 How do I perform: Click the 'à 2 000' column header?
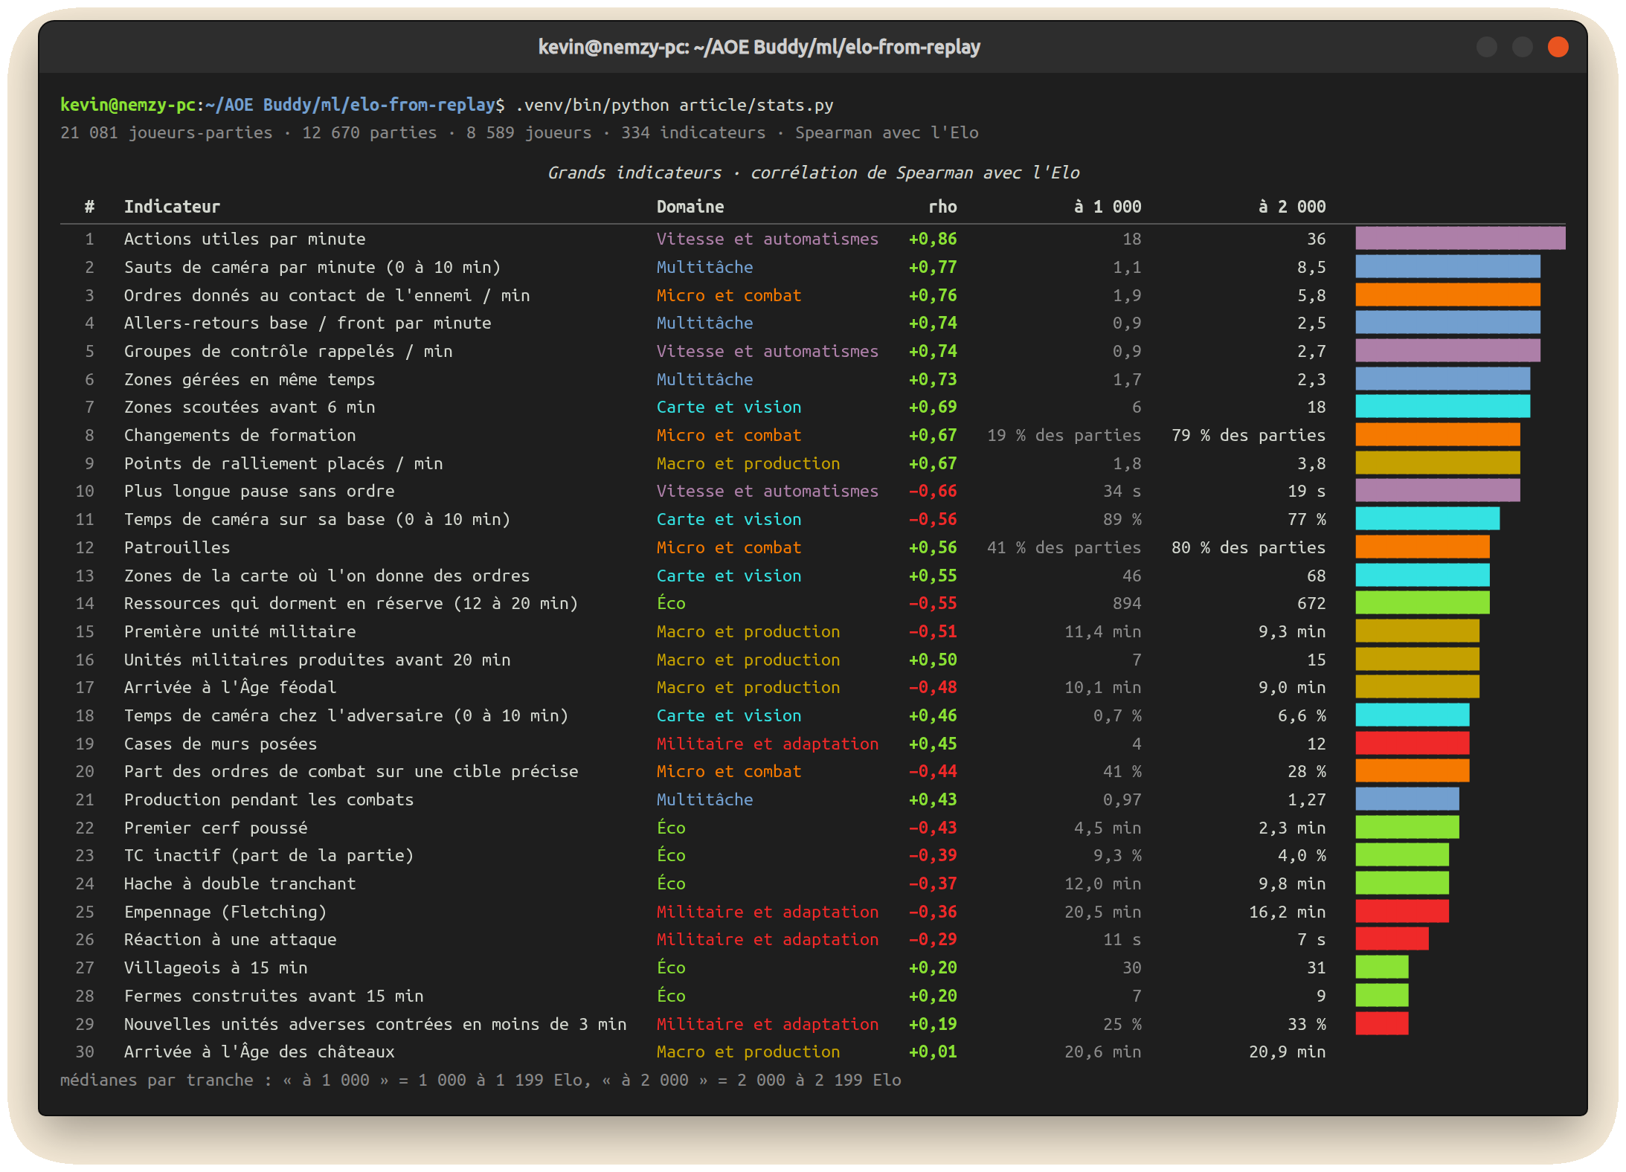(x=1292, y=207)
